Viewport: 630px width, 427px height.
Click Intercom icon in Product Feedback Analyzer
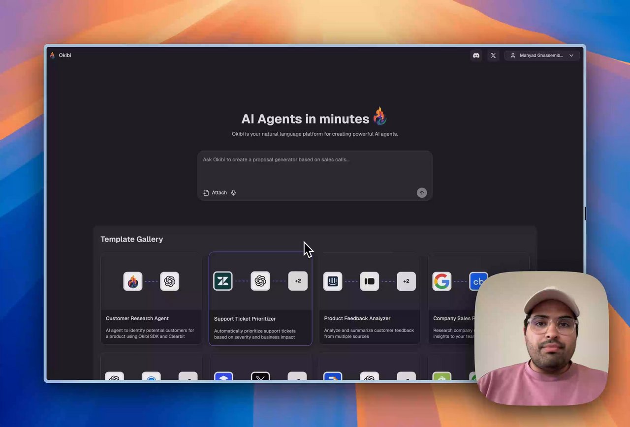point(333,281)
